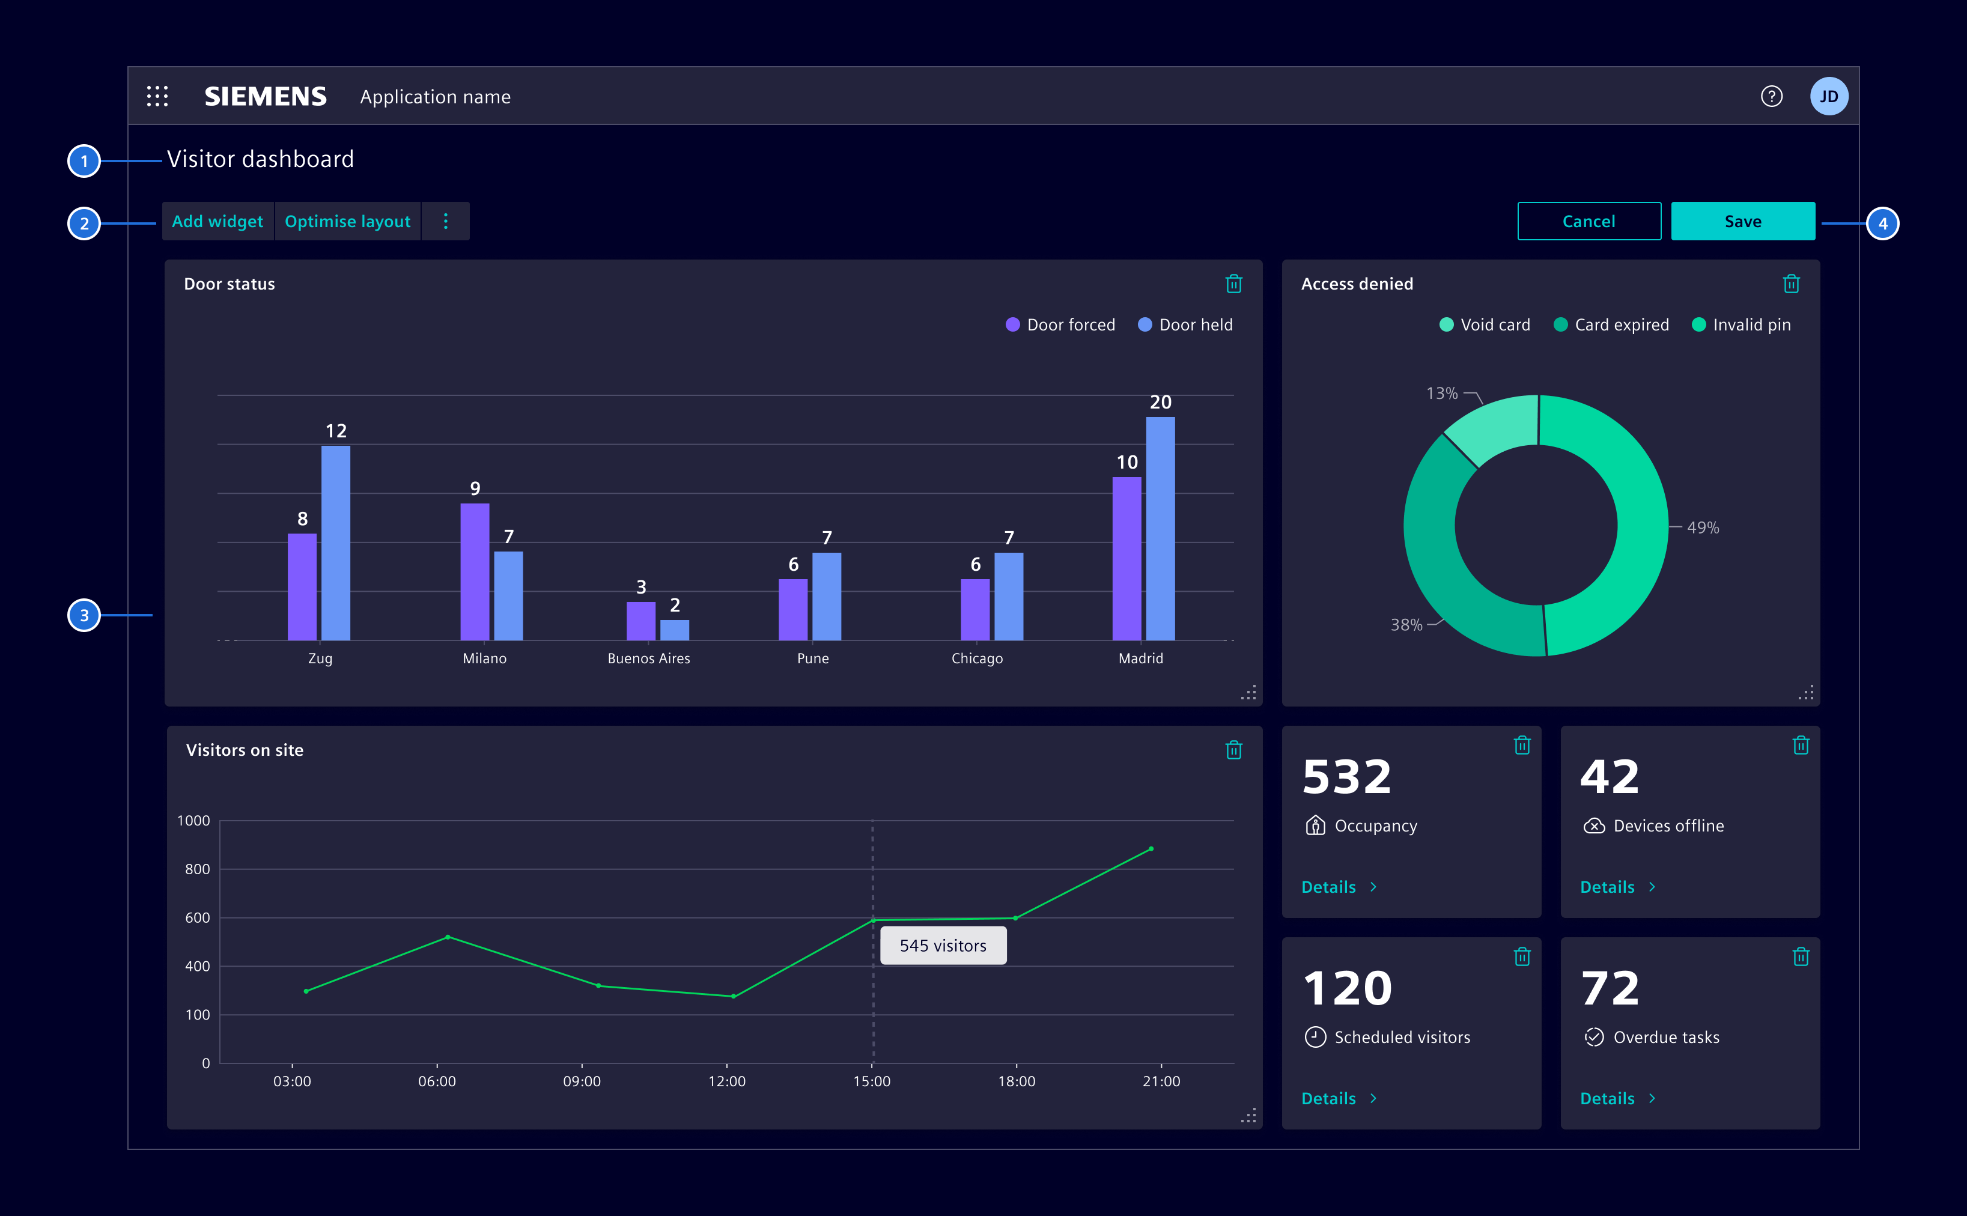Viewport: 1967px width, 1216px height.
Task: Select the Application name in top navigation
Action: pos(435,97)
